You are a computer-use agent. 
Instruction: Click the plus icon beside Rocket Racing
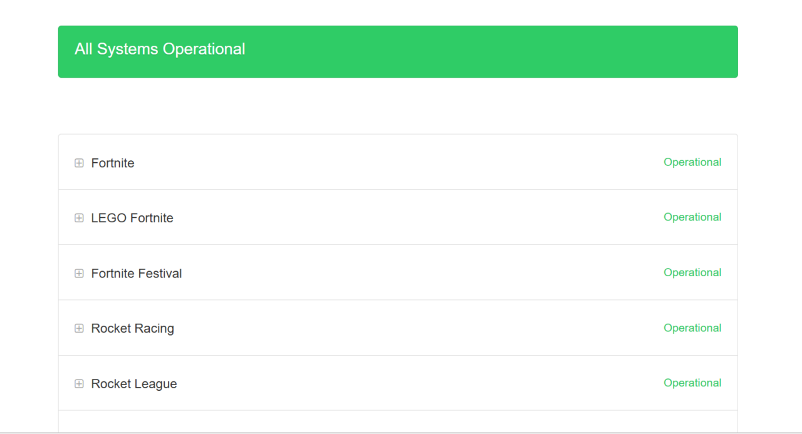coord(79,328)
